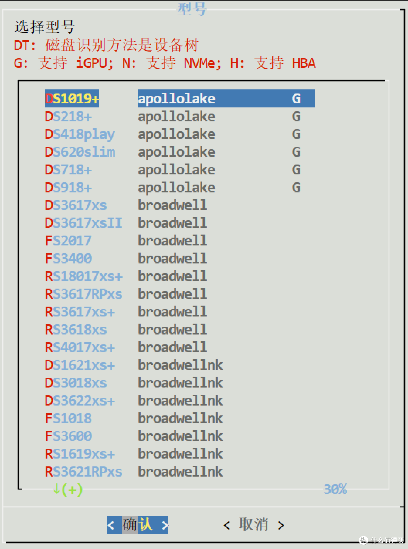This screenshot has height=549, width=408.
Task: Select DS718+ model row
Action: click(180, 170)
